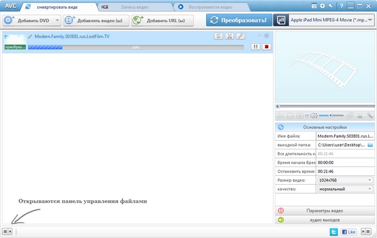377x238 pixels.
Task: Click the scissors trim icon on file row
Action: click(x=229, y=36)
